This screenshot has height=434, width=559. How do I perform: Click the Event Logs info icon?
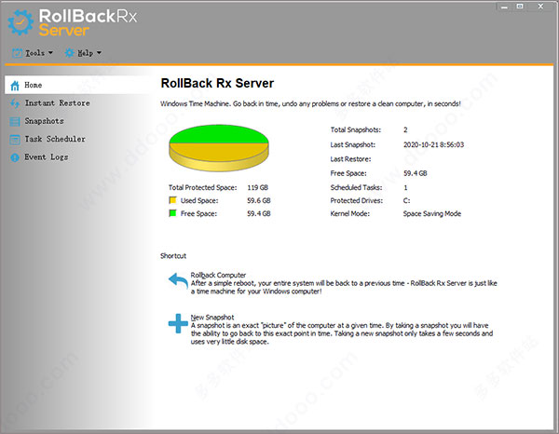tap(15, 157)
